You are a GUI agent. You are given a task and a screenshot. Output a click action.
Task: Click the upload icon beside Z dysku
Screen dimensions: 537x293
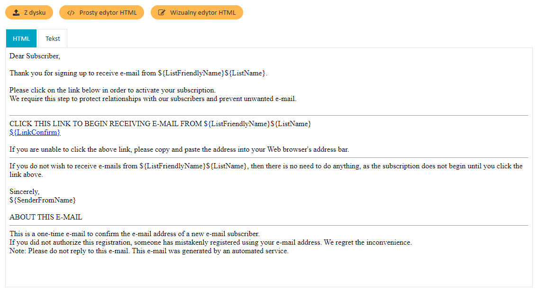pyautogui.click(x=16, y=13)
